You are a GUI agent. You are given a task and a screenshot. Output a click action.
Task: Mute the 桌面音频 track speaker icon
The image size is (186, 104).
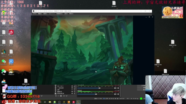point(115,94)
